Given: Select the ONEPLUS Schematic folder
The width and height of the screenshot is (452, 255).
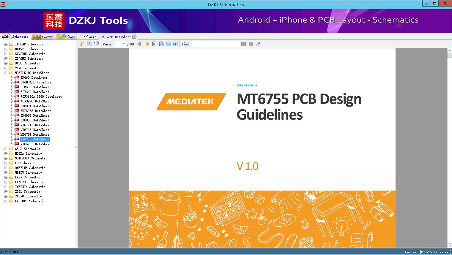Looking at the screenshot, I should [30, 168].
